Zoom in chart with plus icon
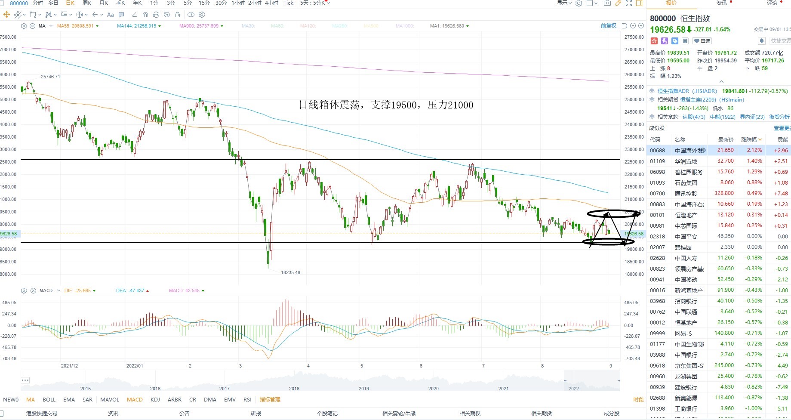The image size is (791, 420). 641,26
